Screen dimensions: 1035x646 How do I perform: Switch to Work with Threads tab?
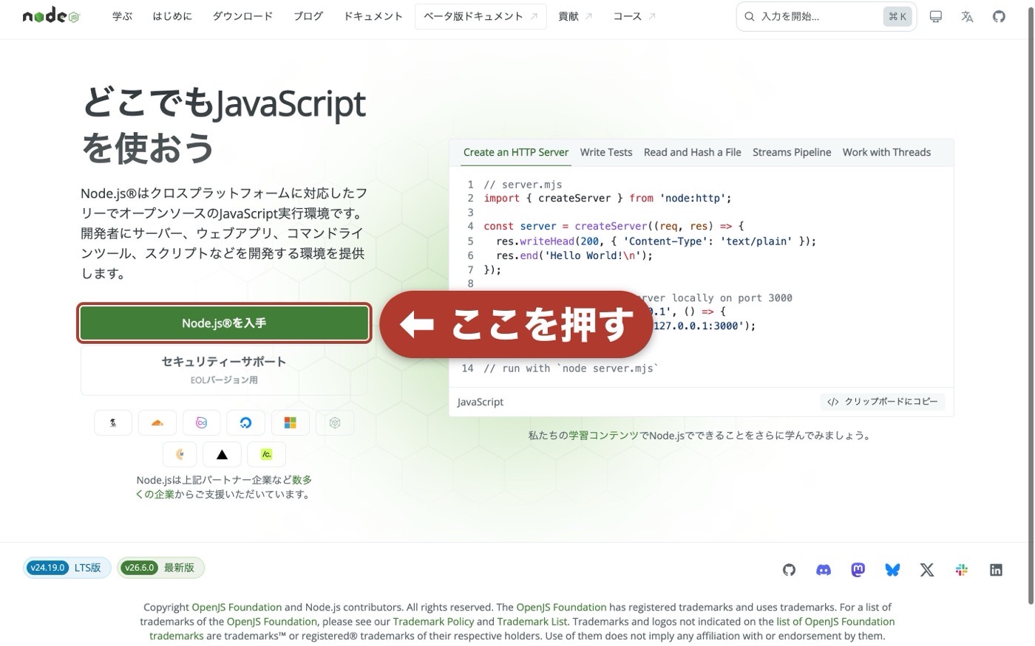[886, 152]
